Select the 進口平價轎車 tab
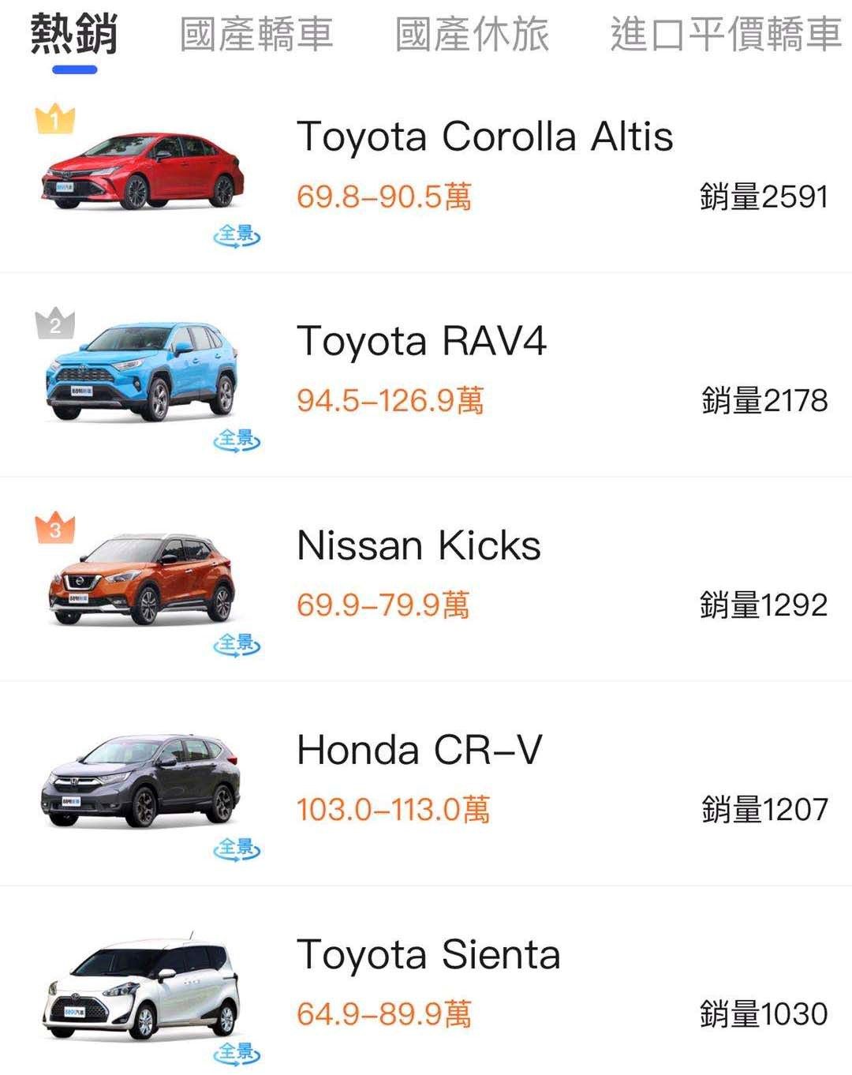Screen dimensions: 852x1075 point(726,36)
